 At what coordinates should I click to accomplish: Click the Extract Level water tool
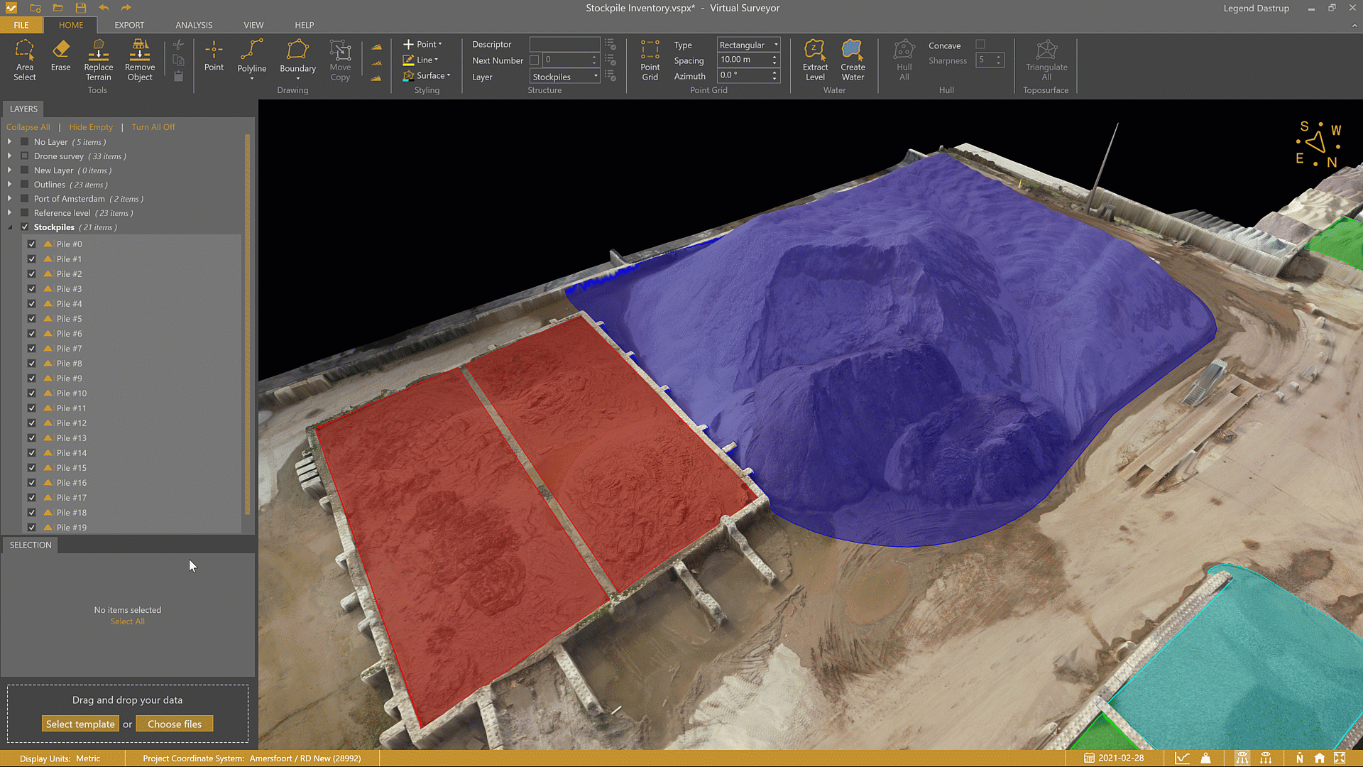pos(815,60)
